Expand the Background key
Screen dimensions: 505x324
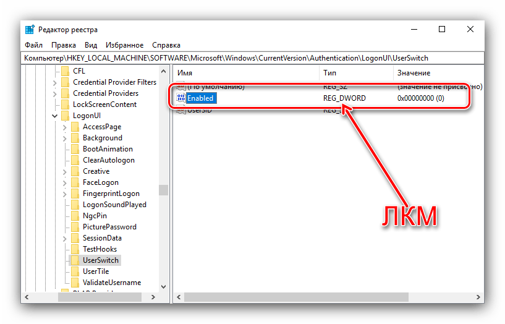click(65, 139)
